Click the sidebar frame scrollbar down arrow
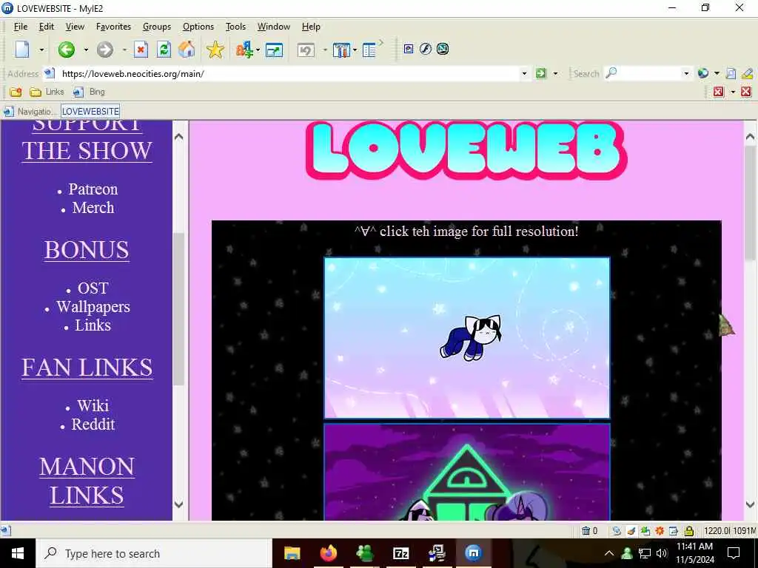The width and height of the screenshot is (758, 568). point(178,504)
